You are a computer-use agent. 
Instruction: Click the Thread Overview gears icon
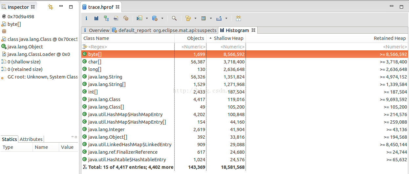click(x=126, y=18)
